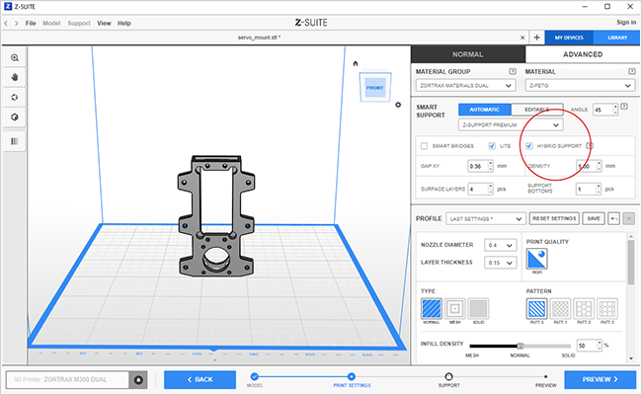Screen dimensions: 642x395
Task: Open Hybrid Support help icon
Action: click(590, 146)
